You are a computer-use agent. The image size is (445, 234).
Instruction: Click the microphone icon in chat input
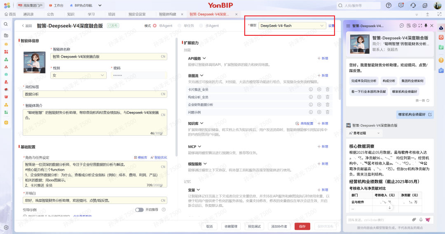tap(421, 220)
